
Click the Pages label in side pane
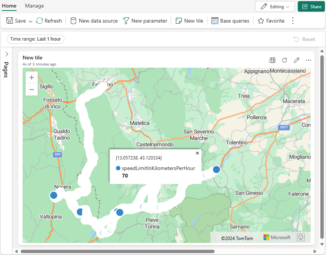pos(6,70)
